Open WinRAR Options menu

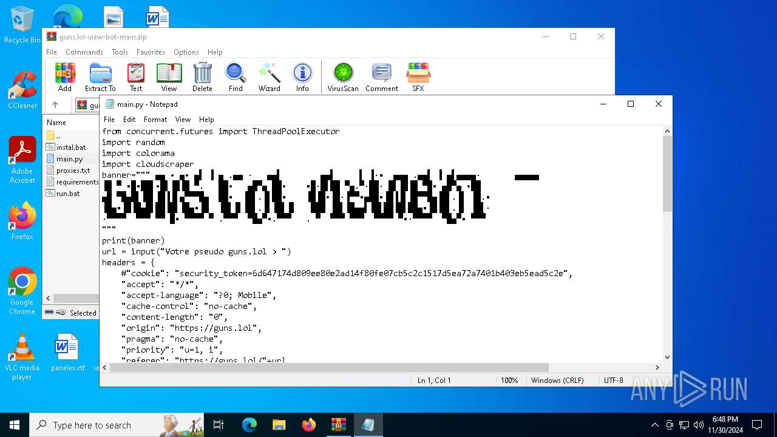pyautogui.click(x=186, y=52)
